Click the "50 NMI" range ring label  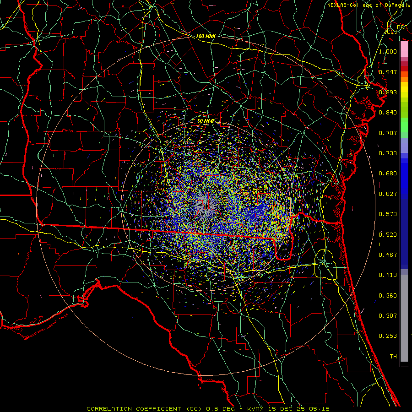[206, 121]
